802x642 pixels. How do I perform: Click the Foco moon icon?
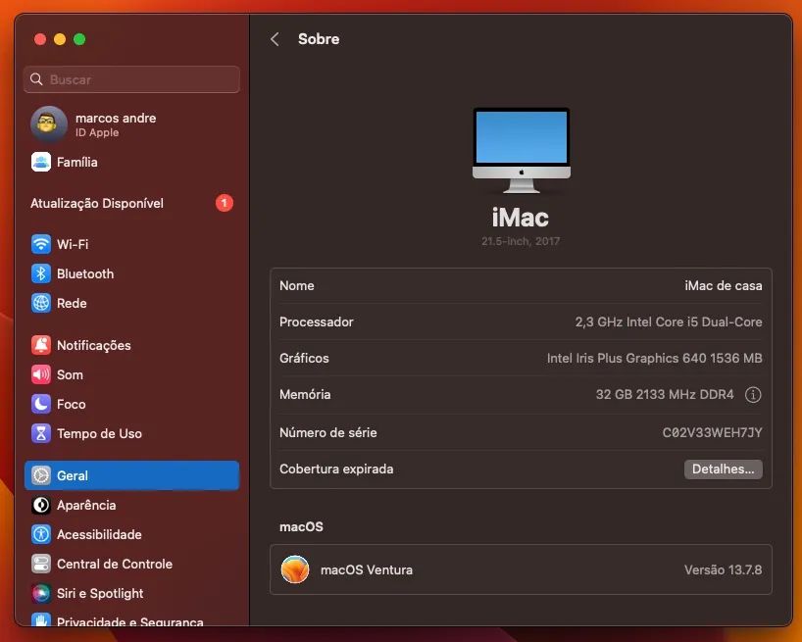click(x=41, y=405)
